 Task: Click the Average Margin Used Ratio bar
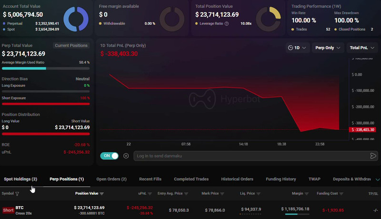point(46,69)
